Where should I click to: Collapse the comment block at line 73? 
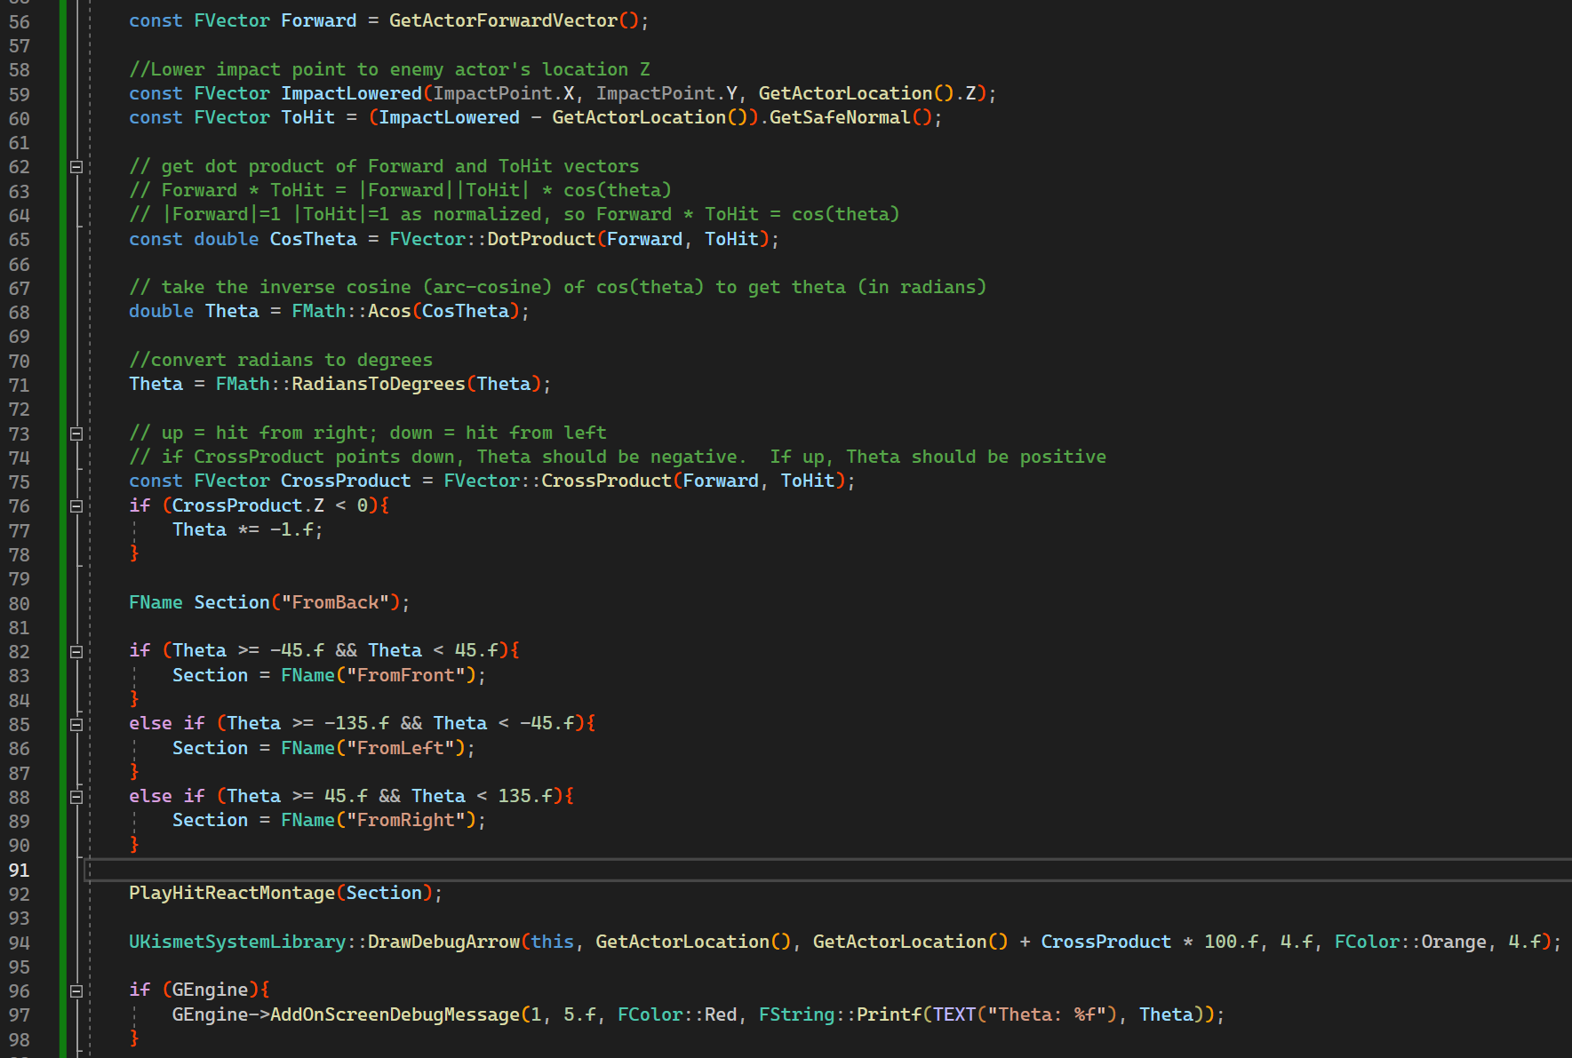pyautogui.click(x=76, y=434)
